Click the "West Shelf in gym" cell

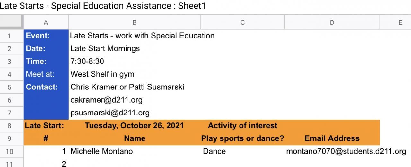(102, 74)
